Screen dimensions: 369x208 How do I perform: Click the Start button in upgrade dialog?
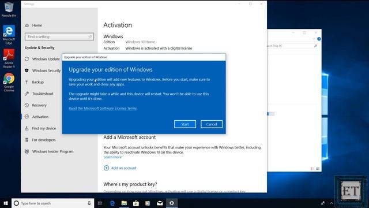click(x=185, y=124)
